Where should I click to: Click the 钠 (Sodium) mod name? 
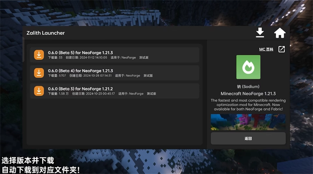(x=248, y=86)
